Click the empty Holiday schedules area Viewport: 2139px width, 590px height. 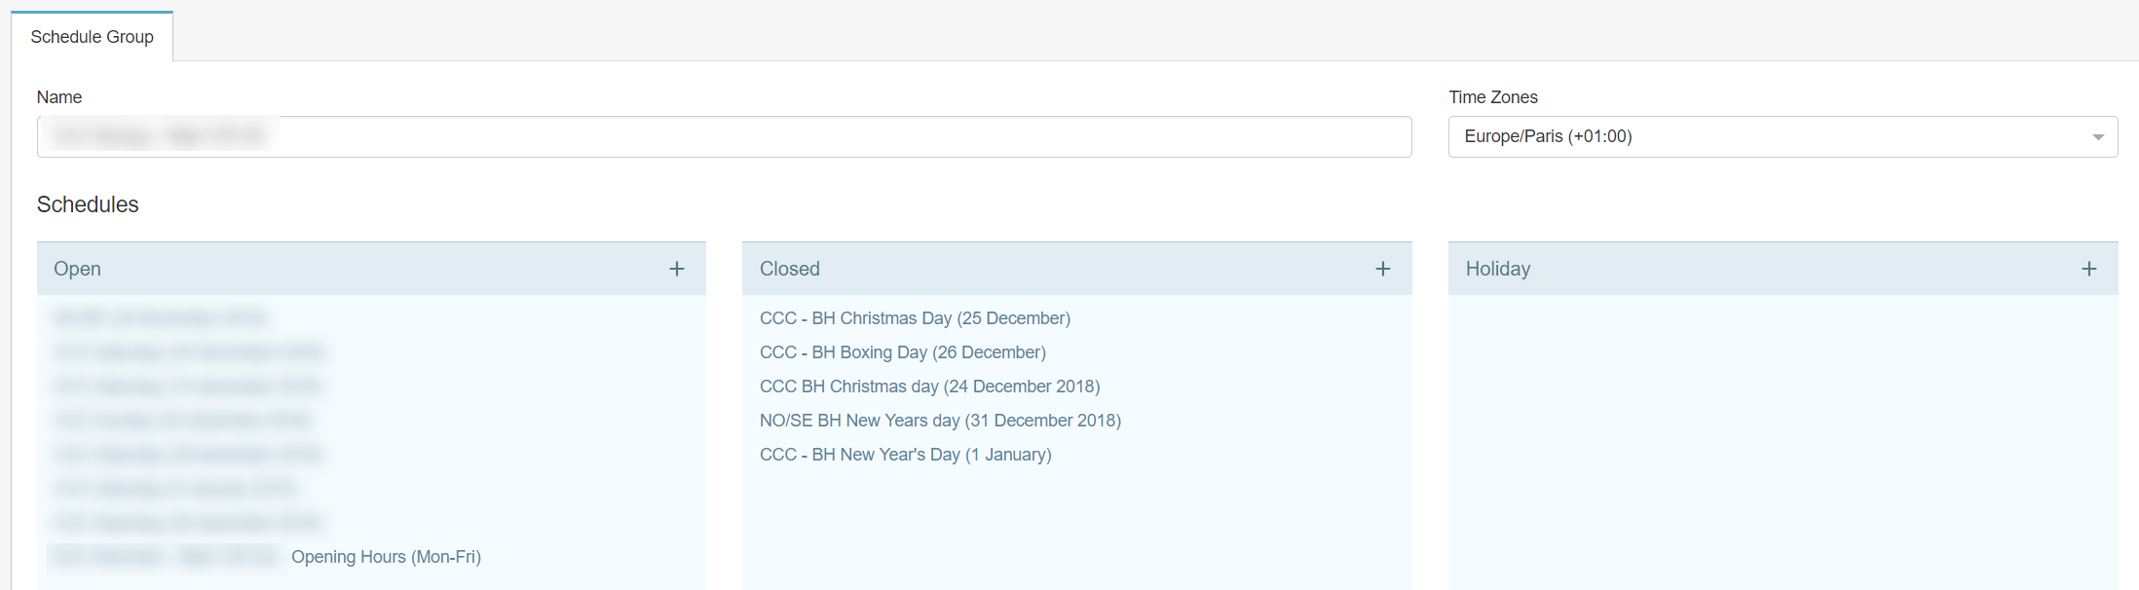(x=1782, y=438)
